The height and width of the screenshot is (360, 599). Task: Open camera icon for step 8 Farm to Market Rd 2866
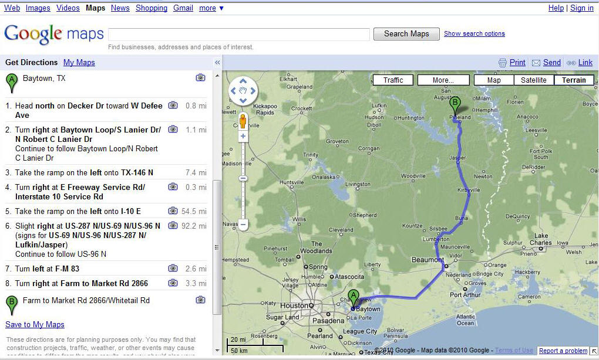pos(173,283)
